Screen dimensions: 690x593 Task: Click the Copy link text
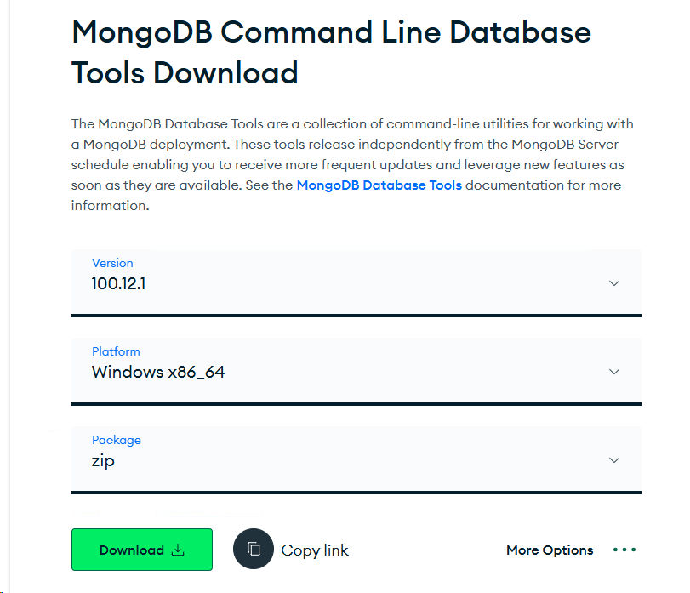pyautogui.click(x=315, y=550)
